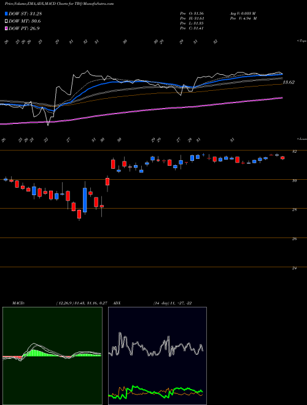Select the 'DOW ST: 31.28' legend text

(25, 14)
